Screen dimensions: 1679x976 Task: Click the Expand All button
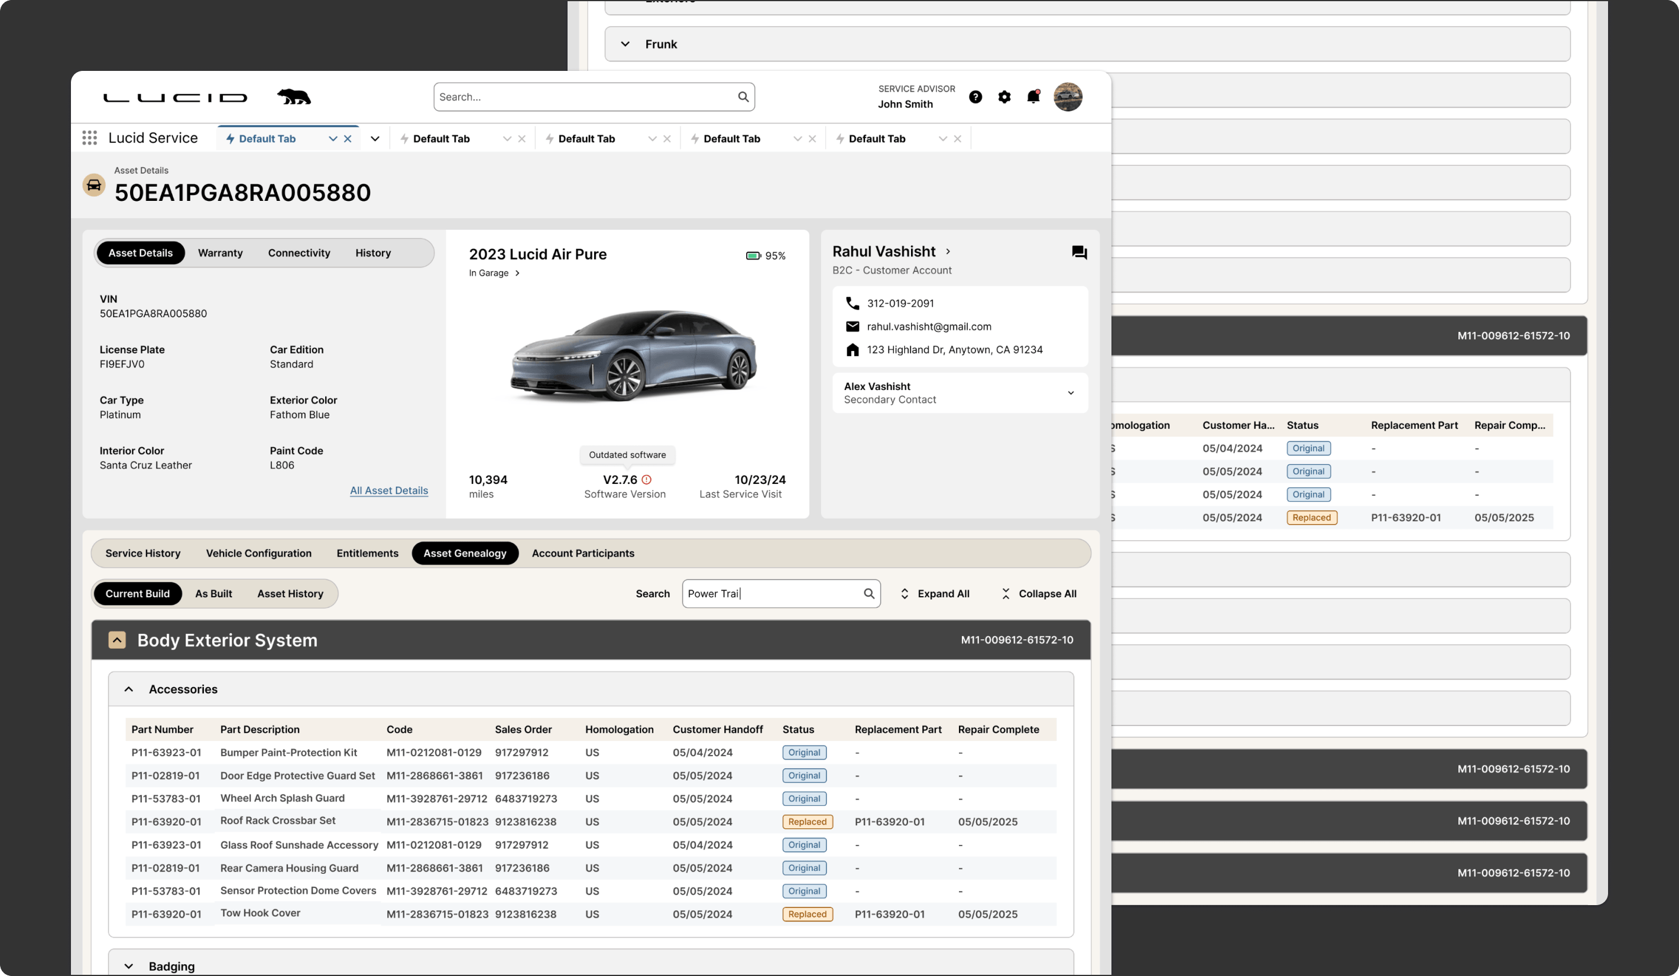click(935, 593)
